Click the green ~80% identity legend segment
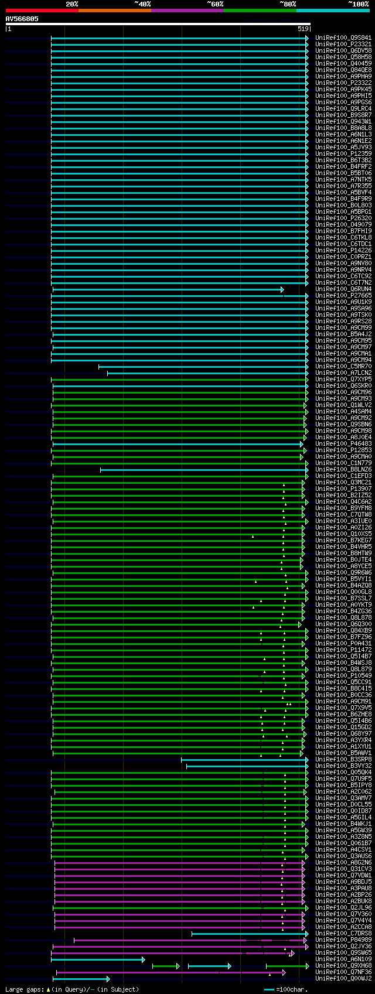The image size is (375, 994). click(260, 11)
